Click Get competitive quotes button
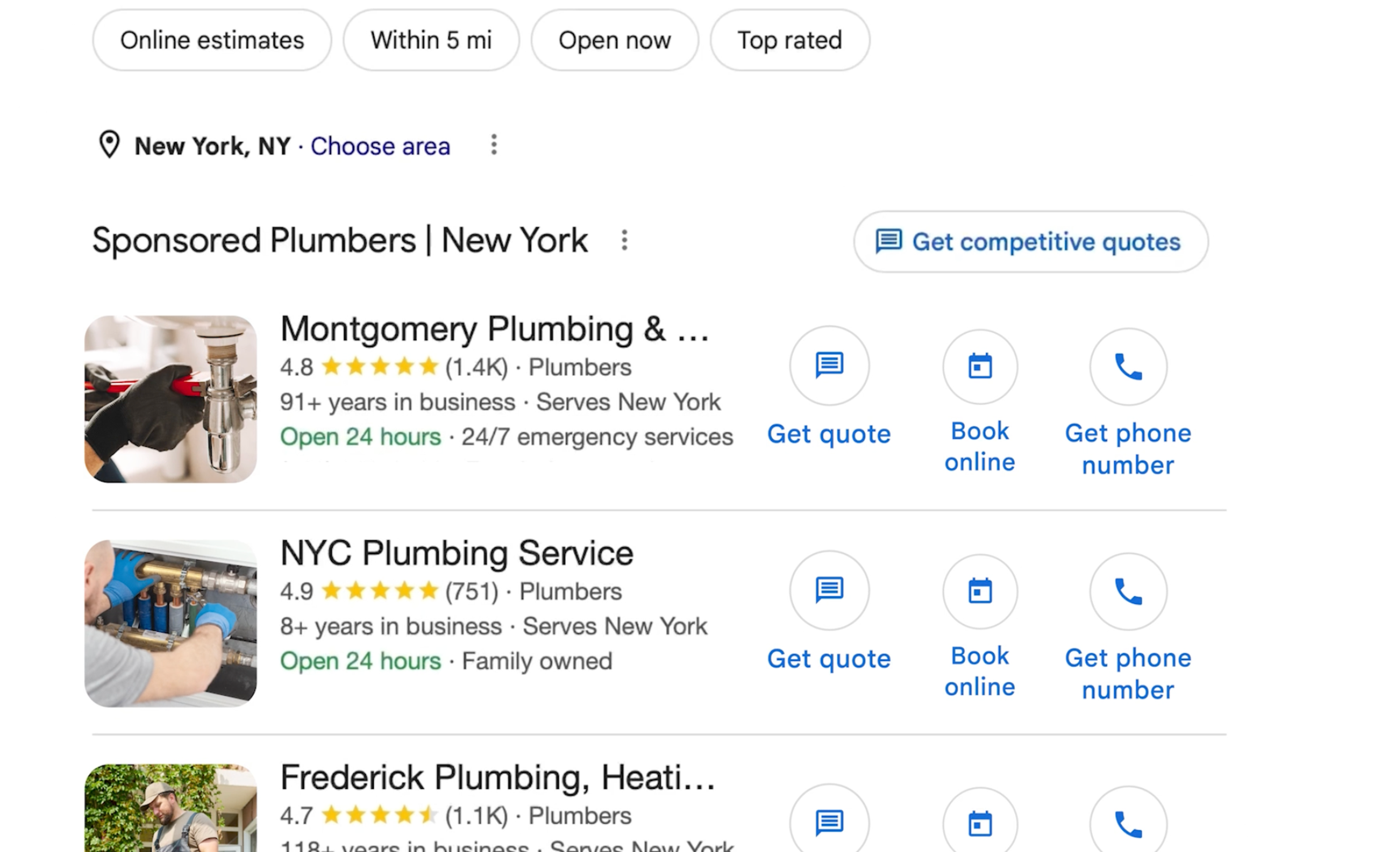 point(1031,242)
